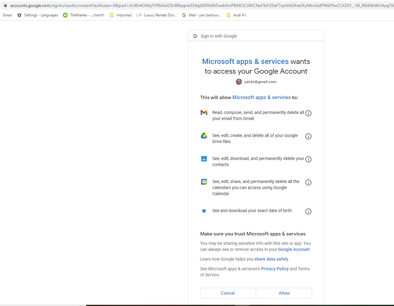394x306 pixels.
Task: Click 'Sign in with Google' header text
Action: 219,36
